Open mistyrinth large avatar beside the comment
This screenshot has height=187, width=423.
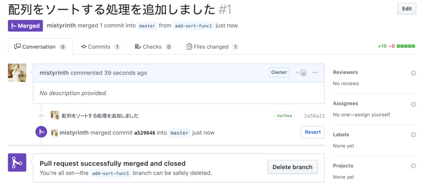[17, 72]
